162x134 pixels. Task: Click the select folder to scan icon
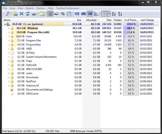(15, 14)
